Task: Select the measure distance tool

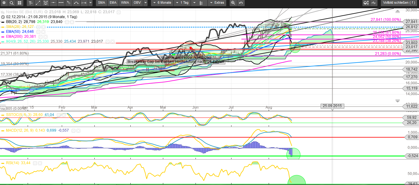Action: tap(84, 3)
